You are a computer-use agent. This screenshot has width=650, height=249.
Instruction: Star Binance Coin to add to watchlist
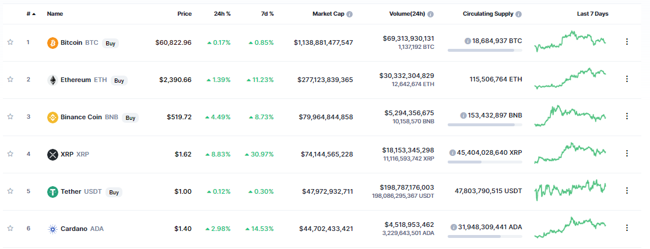pos(10,116)
